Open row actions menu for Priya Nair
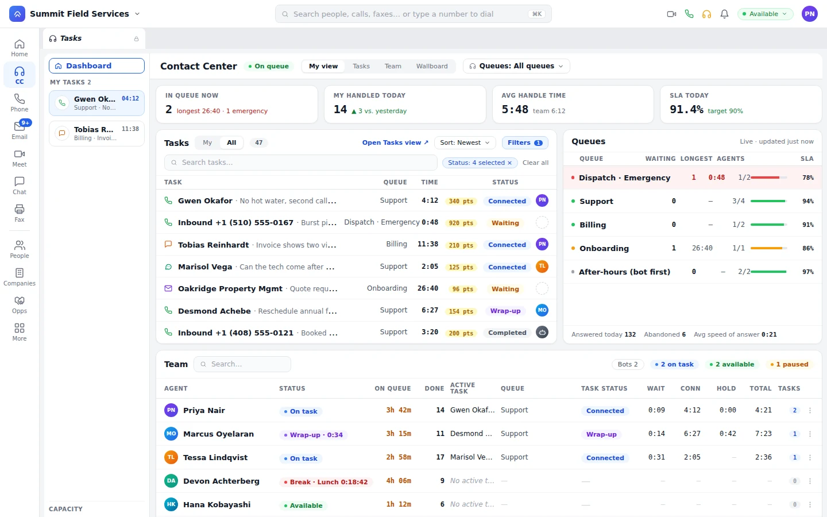The height and width of the screenshot is (517, 827). 810,411
